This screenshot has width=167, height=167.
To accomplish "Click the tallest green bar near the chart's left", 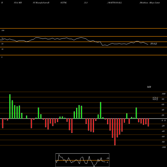I will (10, 107).
